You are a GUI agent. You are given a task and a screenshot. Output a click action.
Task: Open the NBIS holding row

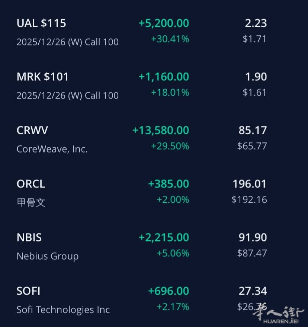point(29,237)
